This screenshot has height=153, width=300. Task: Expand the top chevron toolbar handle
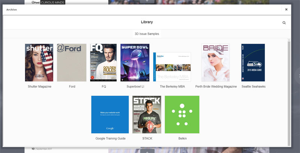coord(147,1)
